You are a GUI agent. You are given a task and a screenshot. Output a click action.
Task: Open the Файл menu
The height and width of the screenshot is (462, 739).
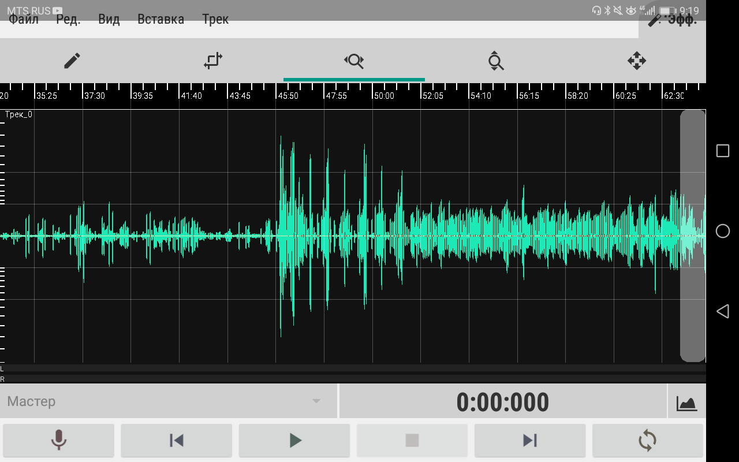click(x=24, y=20)
